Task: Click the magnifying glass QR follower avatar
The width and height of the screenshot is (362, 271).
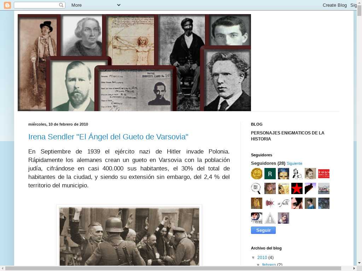Action: pyautogui.click(x=257, y=188)
